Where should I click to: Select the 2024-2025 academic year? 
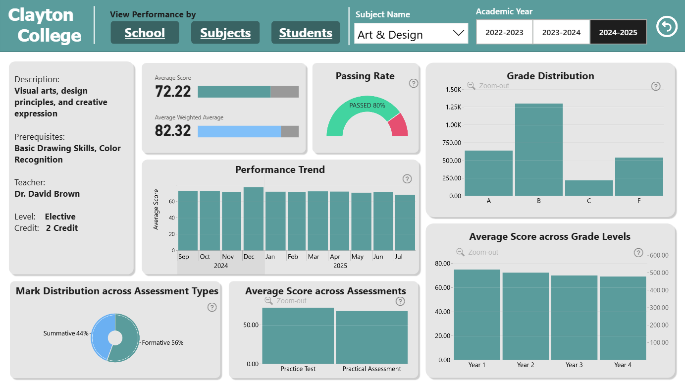[x=618, y=32]
